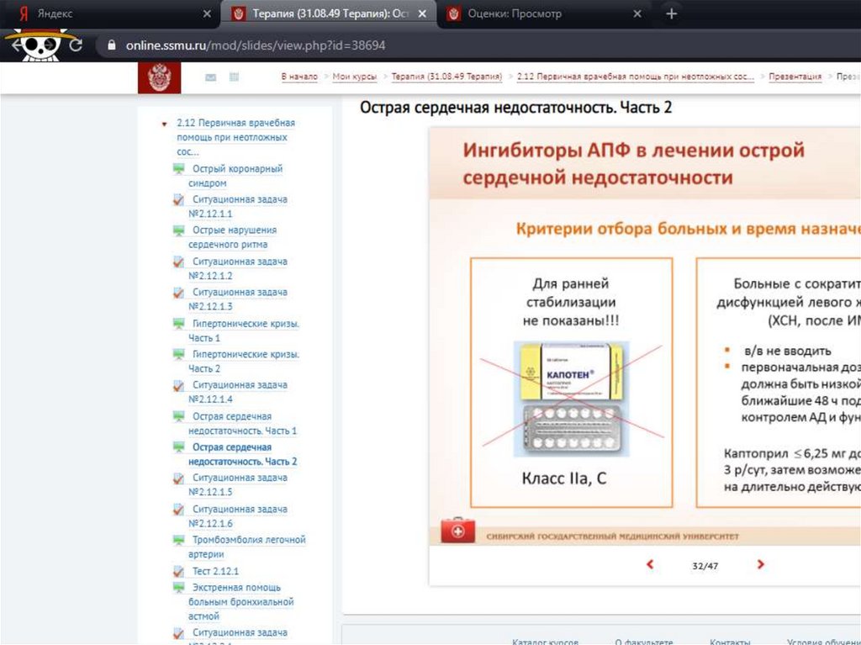Click the slide heading Ингибиторы АПФ
Screen dimensions: 861x645
click(x=633, y=164)
